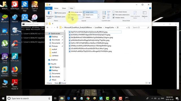The image size is (181, 101).
Task: Open Adobe Reader XI shortcut
Action: pos(15,84)
